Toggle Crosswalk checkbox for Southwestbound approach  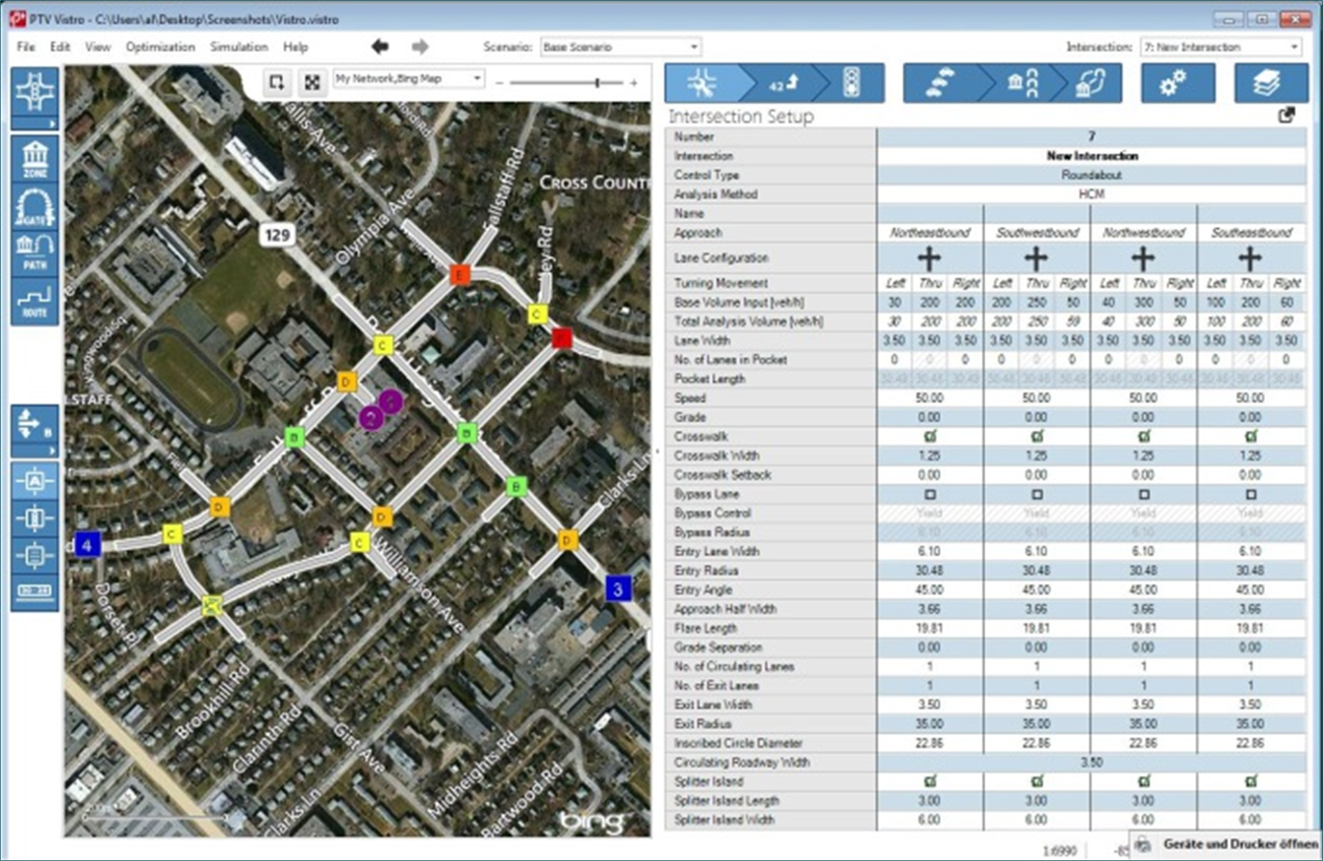tap(1037, 436)
